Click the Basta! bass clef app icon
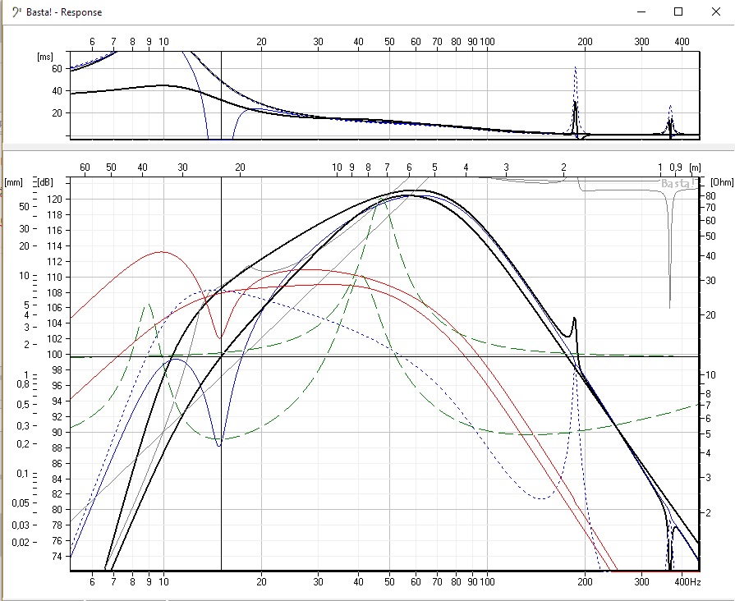 click(17, 12)
